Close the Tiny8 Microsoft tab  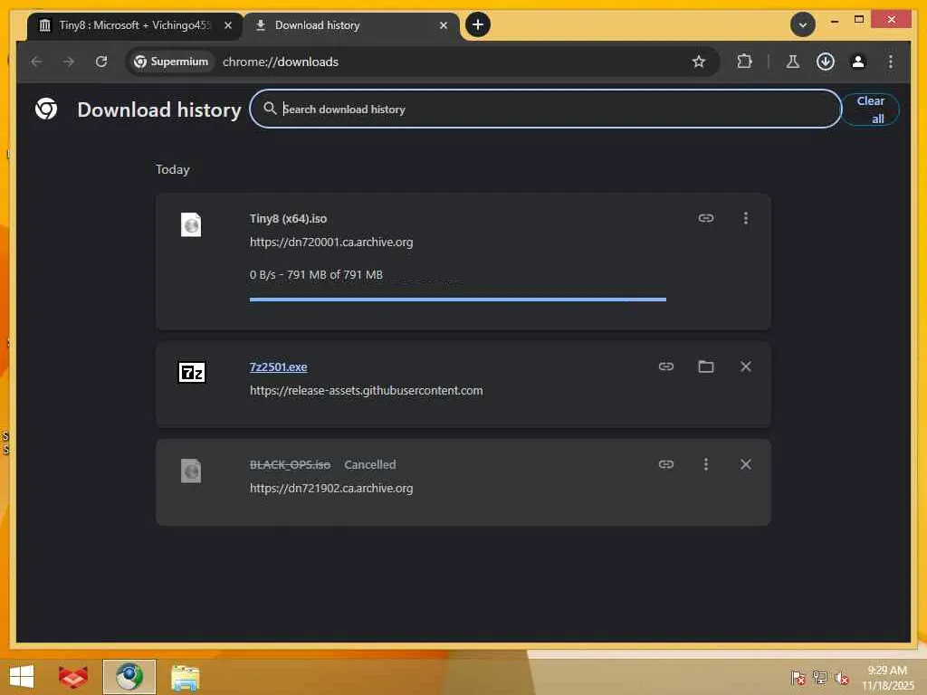(x=227, y=25)
